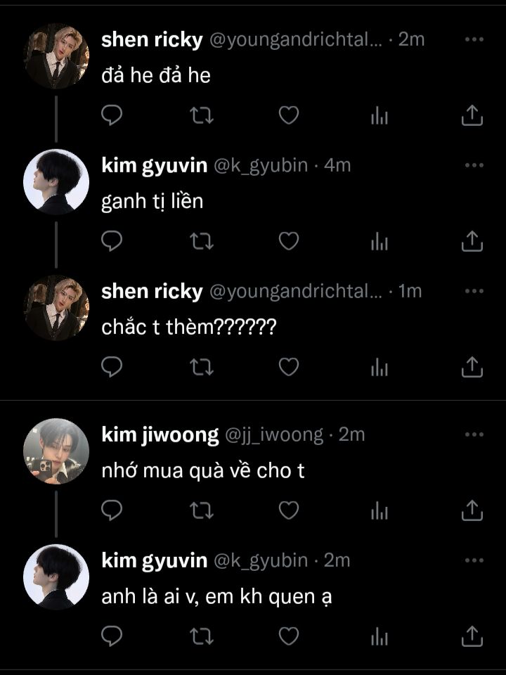Like the "chắc t thèm??????" tweet
Image resolution: width=506 pixels, height=675 pixels.
coord(289,367)
